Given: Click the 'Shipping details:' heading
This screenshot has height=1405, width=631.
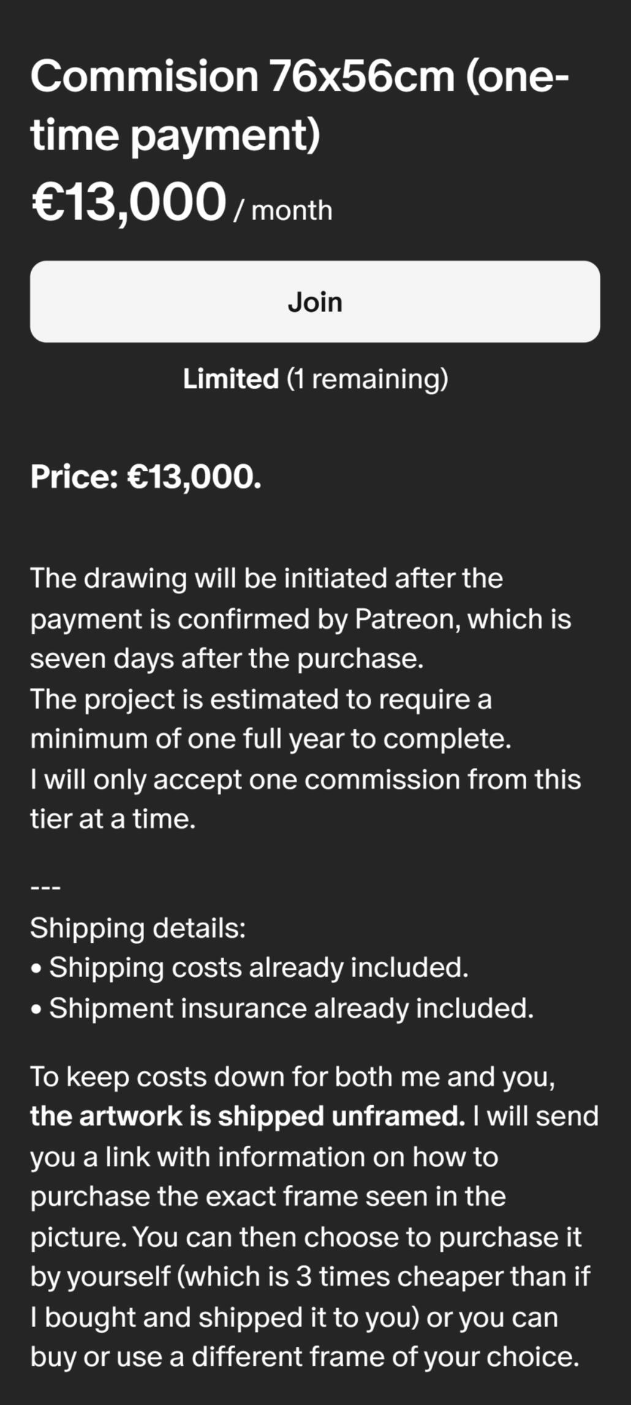Looking at the screenshot, I should coord(138,928).
